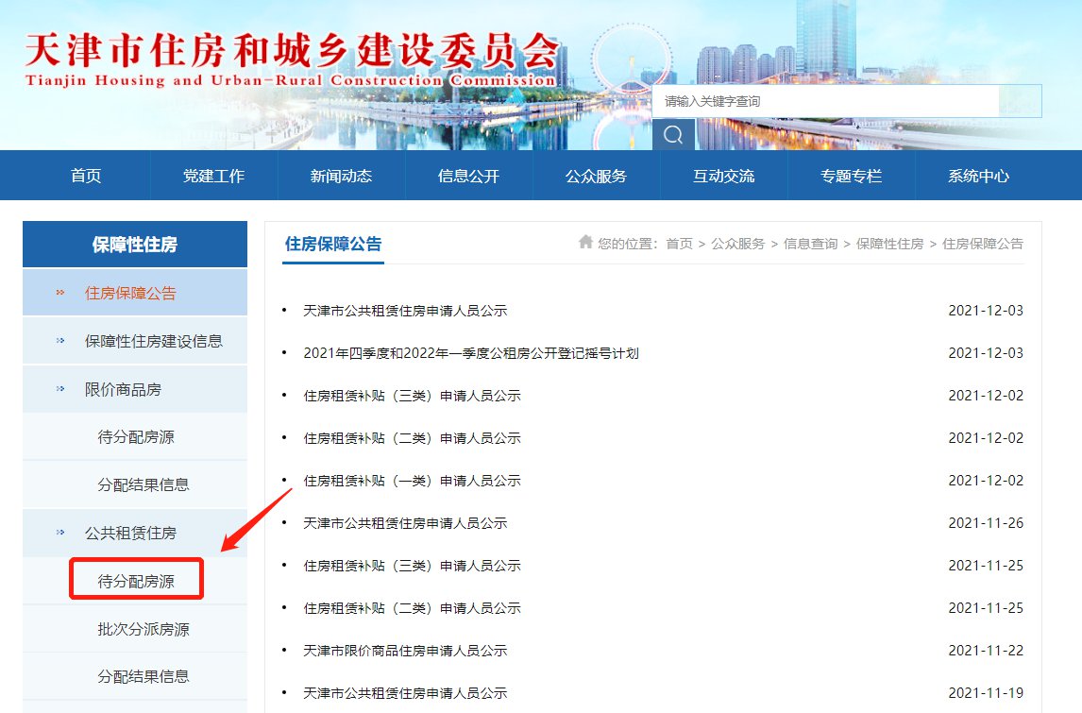
Task: Click the arrow icon beside 公共租赁住房
Action: pyautogui.click(x=61, y=534)
